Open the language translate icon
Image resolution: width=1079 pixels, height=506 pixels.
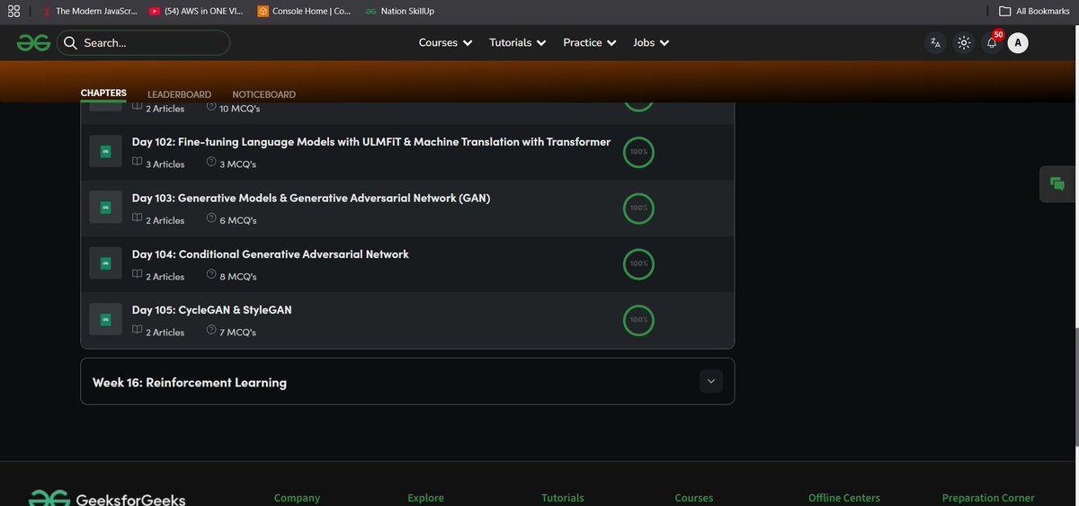936,42
